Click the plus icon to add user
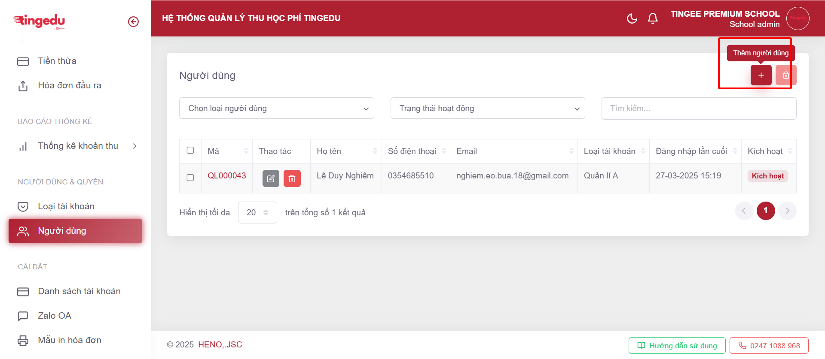Viewport: 825px width, 359px height. point(761,75)
